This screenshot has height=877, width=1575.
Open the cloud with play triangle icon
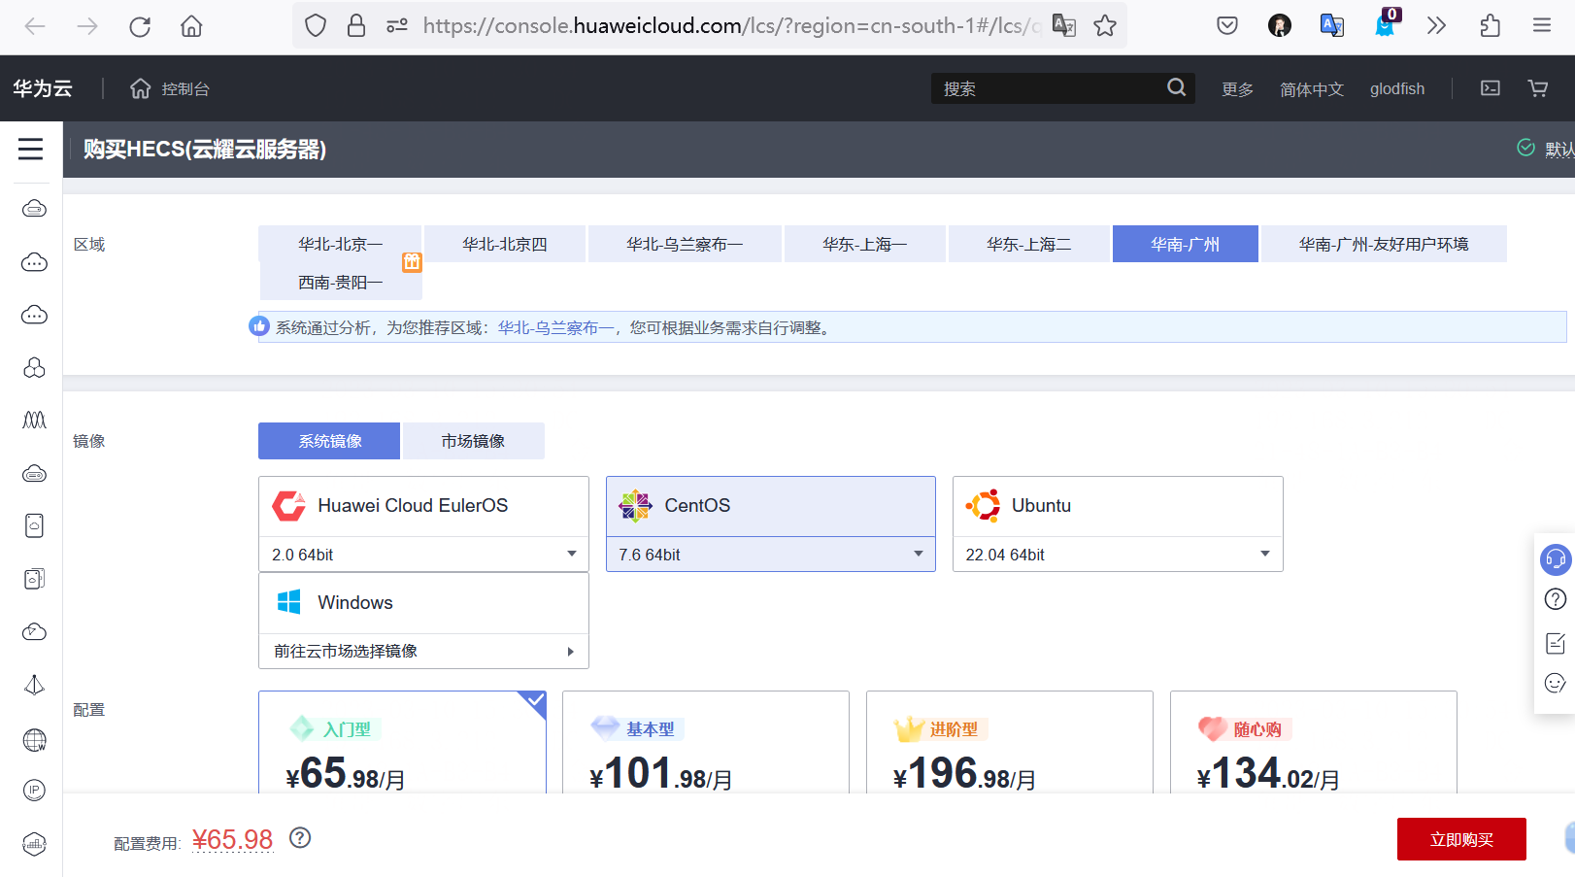pyautogui.click(x=34, y=632)
